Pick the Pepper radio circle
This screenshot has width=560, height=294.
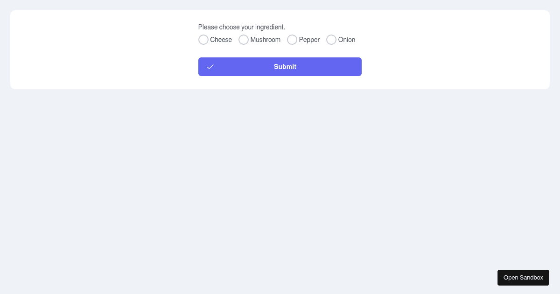coord(292,40)
